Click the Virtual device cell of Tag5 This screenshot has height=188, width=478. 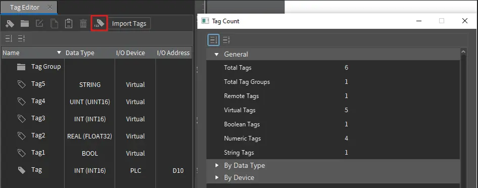tap(135, 85)
